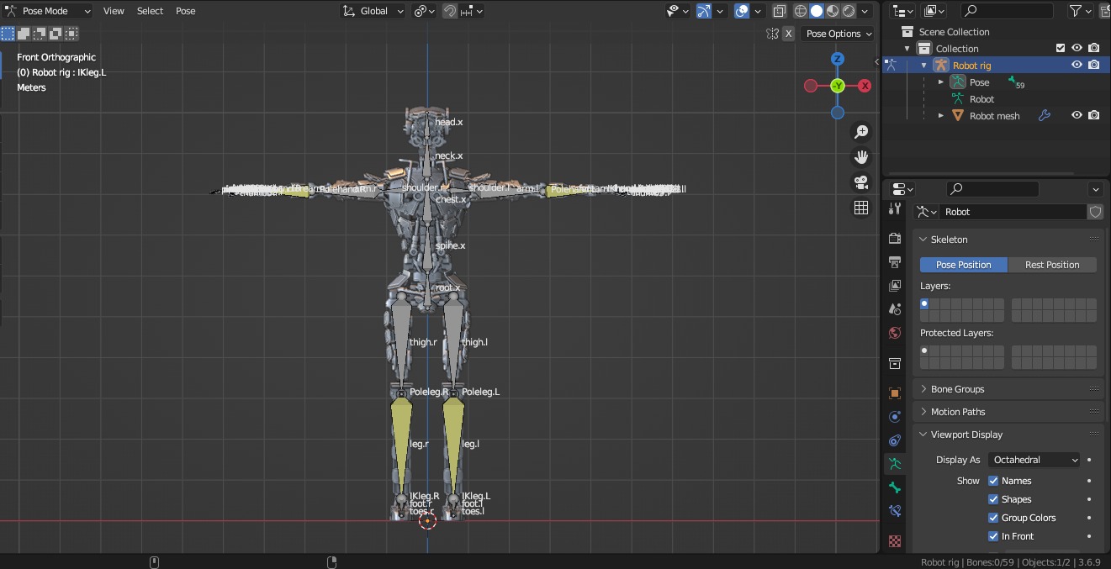Viewport: 1111px width, 569px height.
Task: Toggle viewport overlays display
Action: (x=742, y=11)
